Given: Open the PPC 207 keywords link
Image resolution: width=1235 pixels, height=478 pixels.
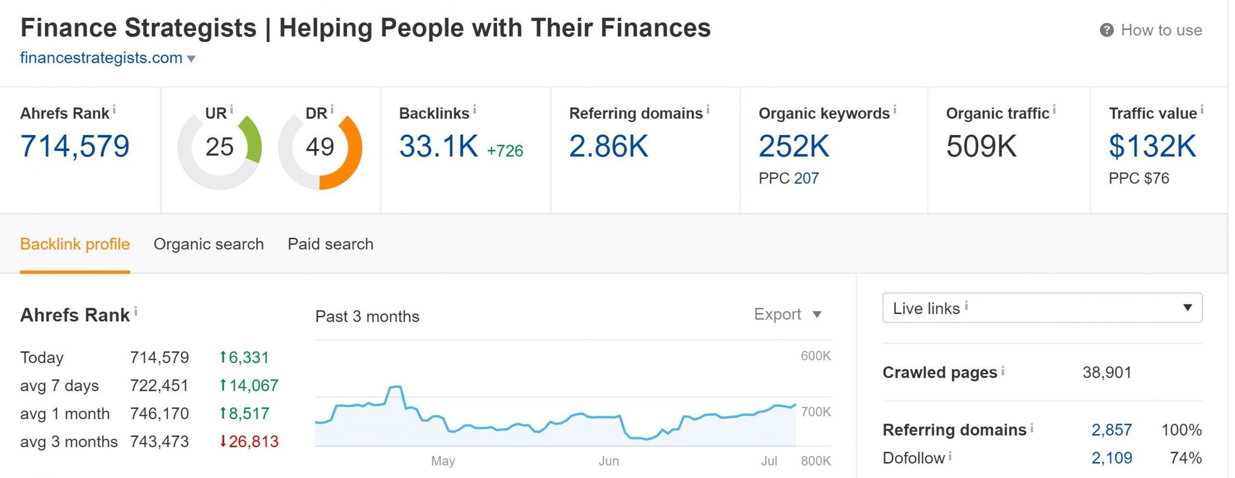Looking at the screenshot, I should click(807, 178).
